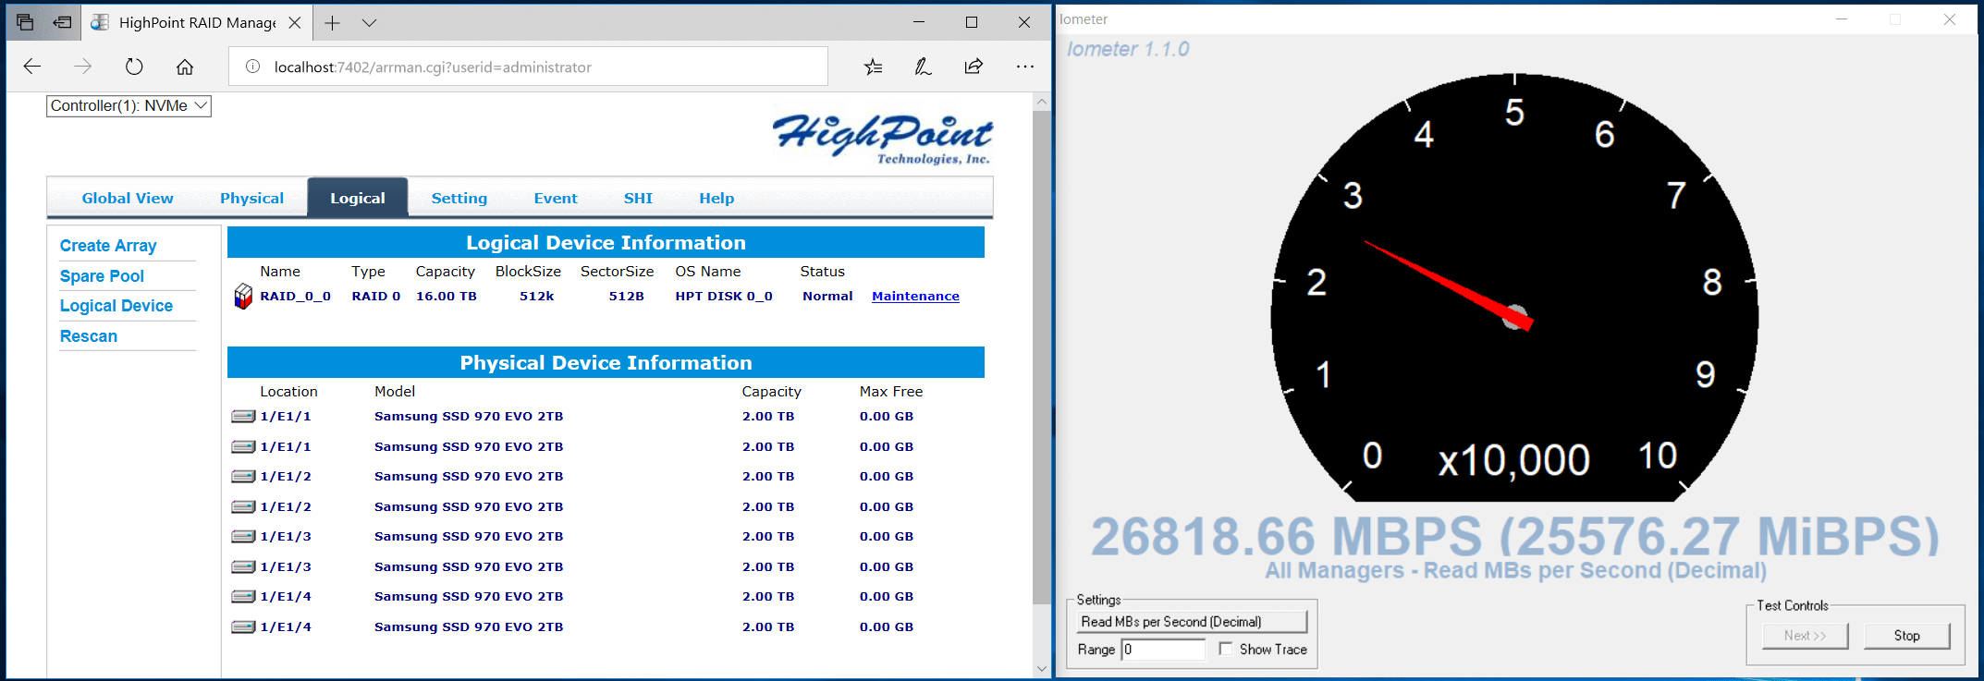This screenshot has width=1984, height=681.
Task: Click the Rescan link
Action: coord(89,336)
